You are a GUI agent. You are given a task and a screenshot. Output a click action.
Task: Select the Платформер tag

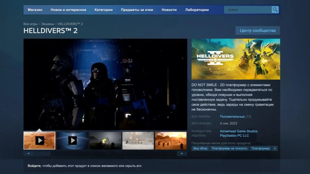pyautogui.click(x=261, y=148)
